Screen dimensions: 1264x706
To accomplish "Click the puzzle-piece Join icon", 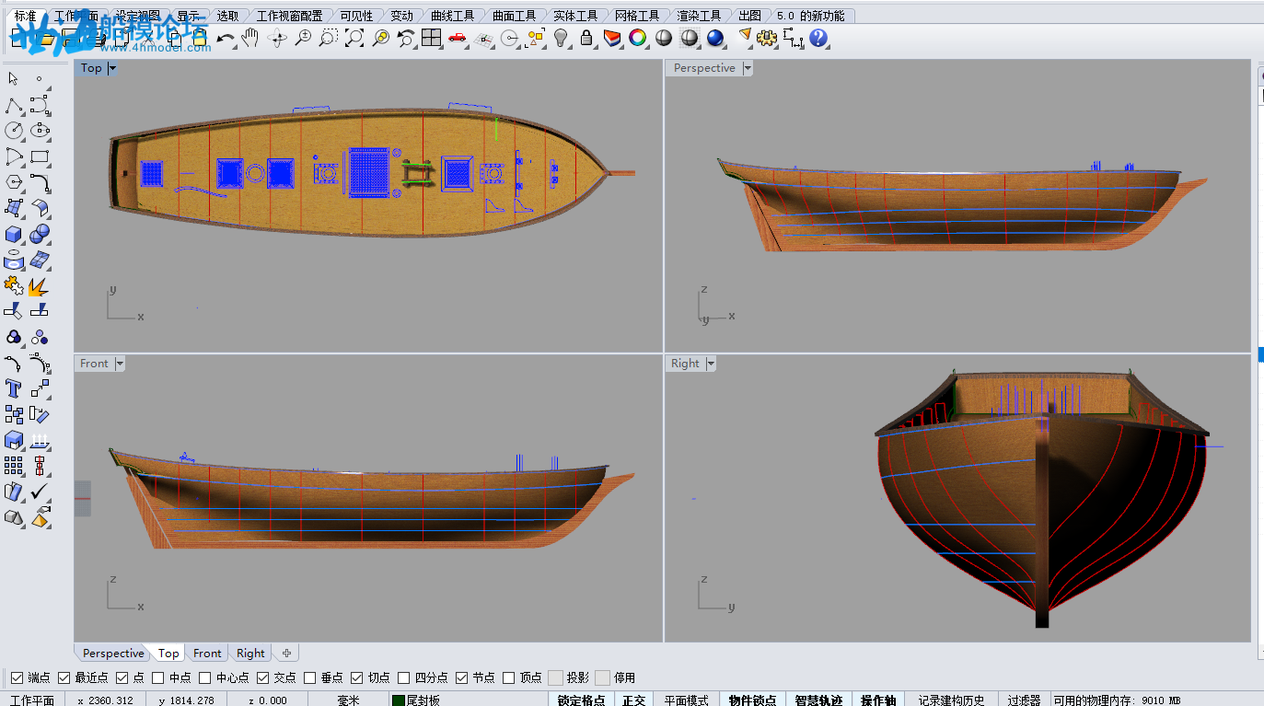I will point(14,285).
